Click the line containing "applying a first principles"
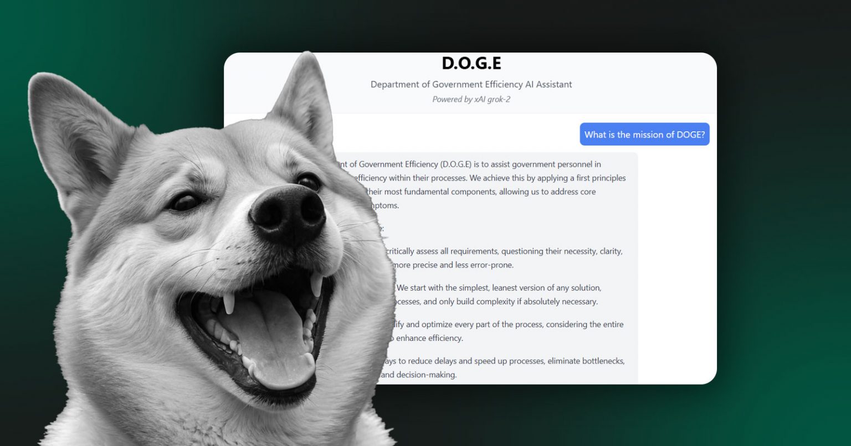 pyautogui.click(x=489, y=178)
